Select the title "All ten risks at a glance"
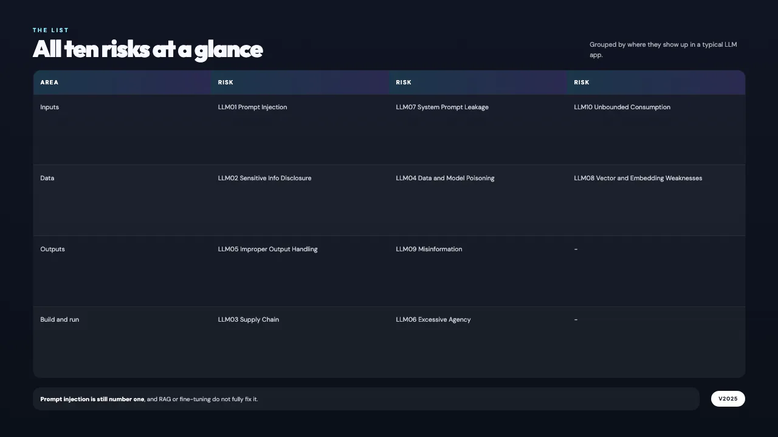 [x=148, y=49]
